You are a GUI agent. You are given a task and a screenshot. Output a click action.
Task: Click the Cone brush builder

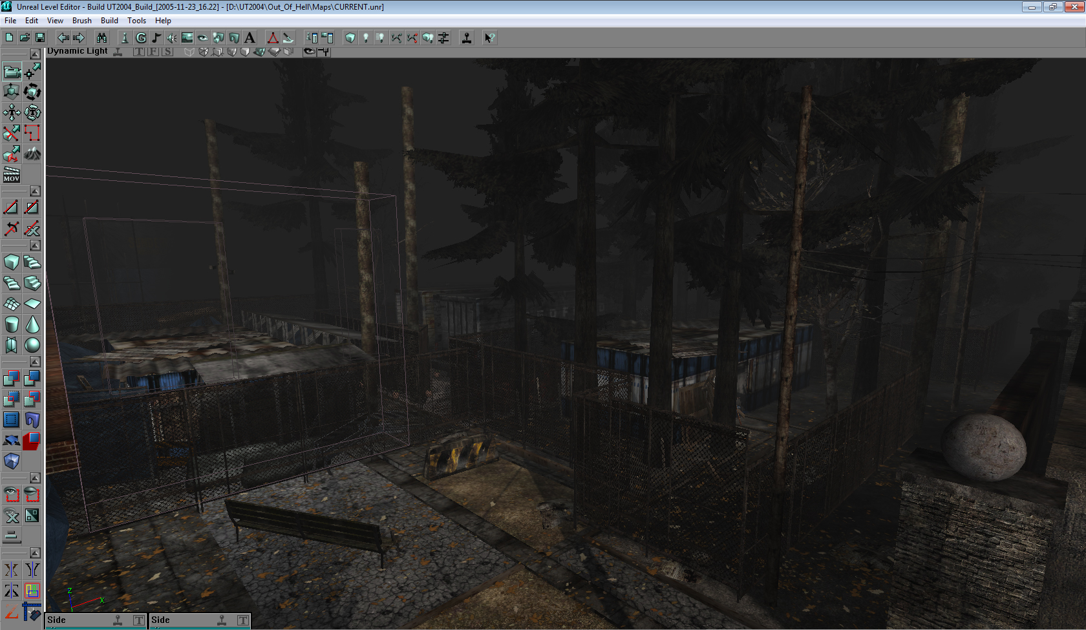pyautogui.click(x=32, y=324)
